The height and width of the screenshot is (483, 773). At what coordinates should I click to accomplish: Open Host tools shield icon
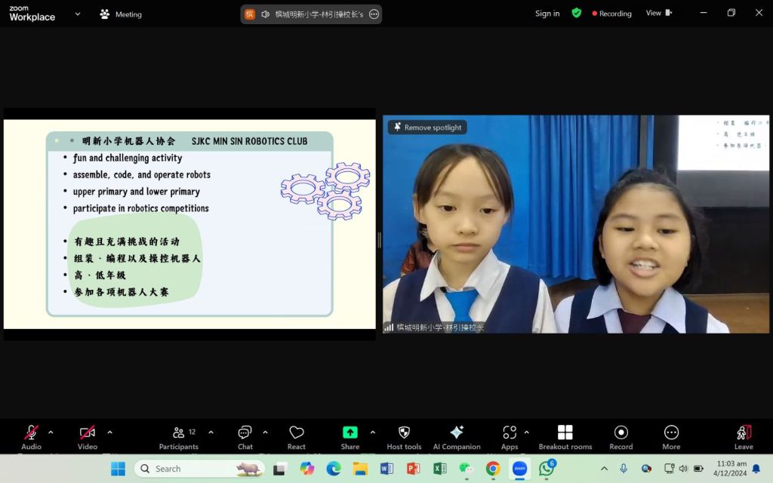[404, 432]
